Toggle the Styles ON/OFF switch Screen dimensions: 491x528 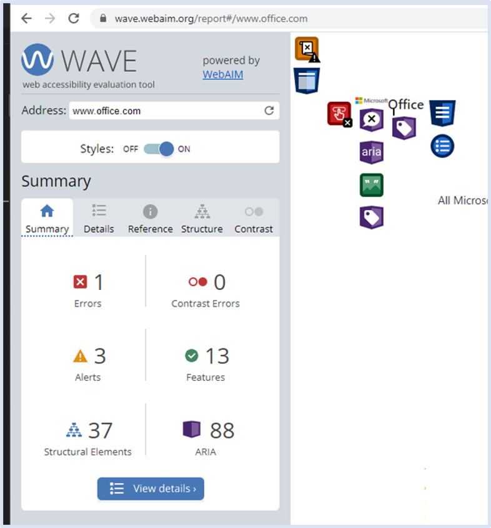point(159,149)
